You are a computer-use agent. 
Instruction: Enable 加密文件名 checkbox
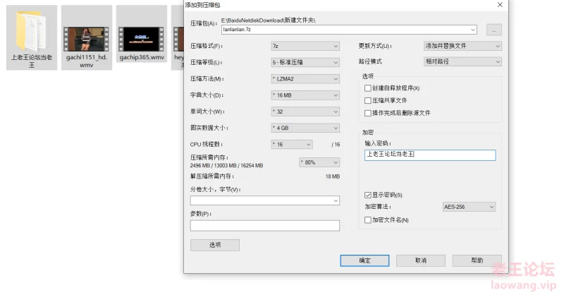pos(367,220)
